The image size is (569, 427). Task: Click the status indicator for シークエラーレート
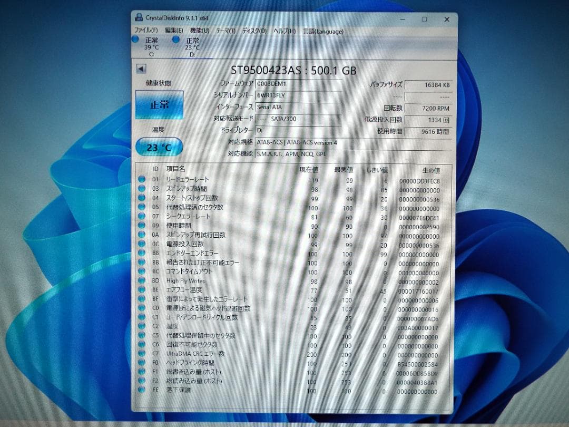141,217
